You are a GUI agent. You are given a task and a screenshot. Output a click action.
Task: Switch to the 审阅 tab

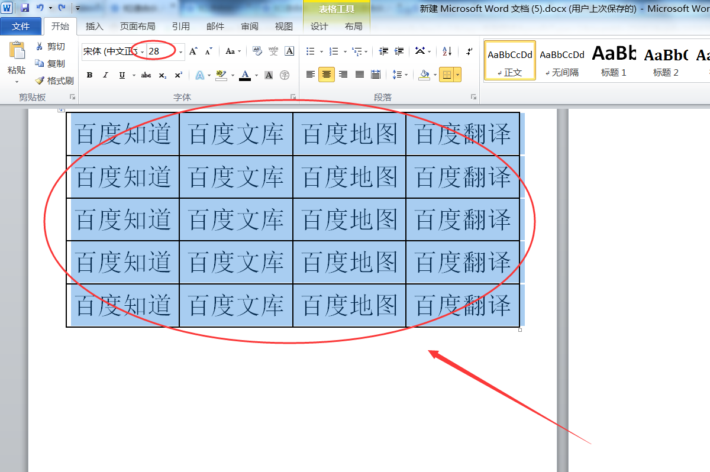coord(250,27)
